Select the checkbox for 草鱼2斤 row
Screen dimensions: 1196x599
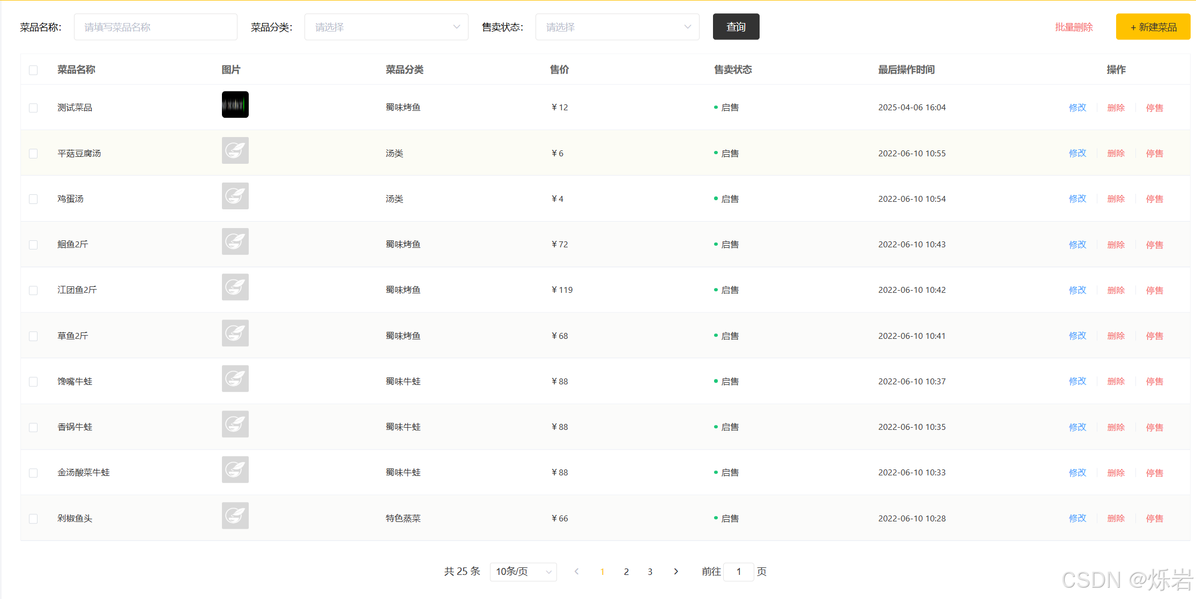(33, 336)
